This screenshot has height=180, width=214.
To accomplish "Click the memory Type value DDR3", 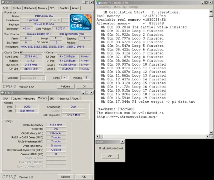I will point(27,106).
